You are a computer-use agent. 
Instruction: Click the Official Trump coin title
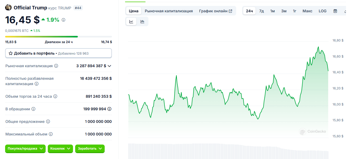[30, 7]
